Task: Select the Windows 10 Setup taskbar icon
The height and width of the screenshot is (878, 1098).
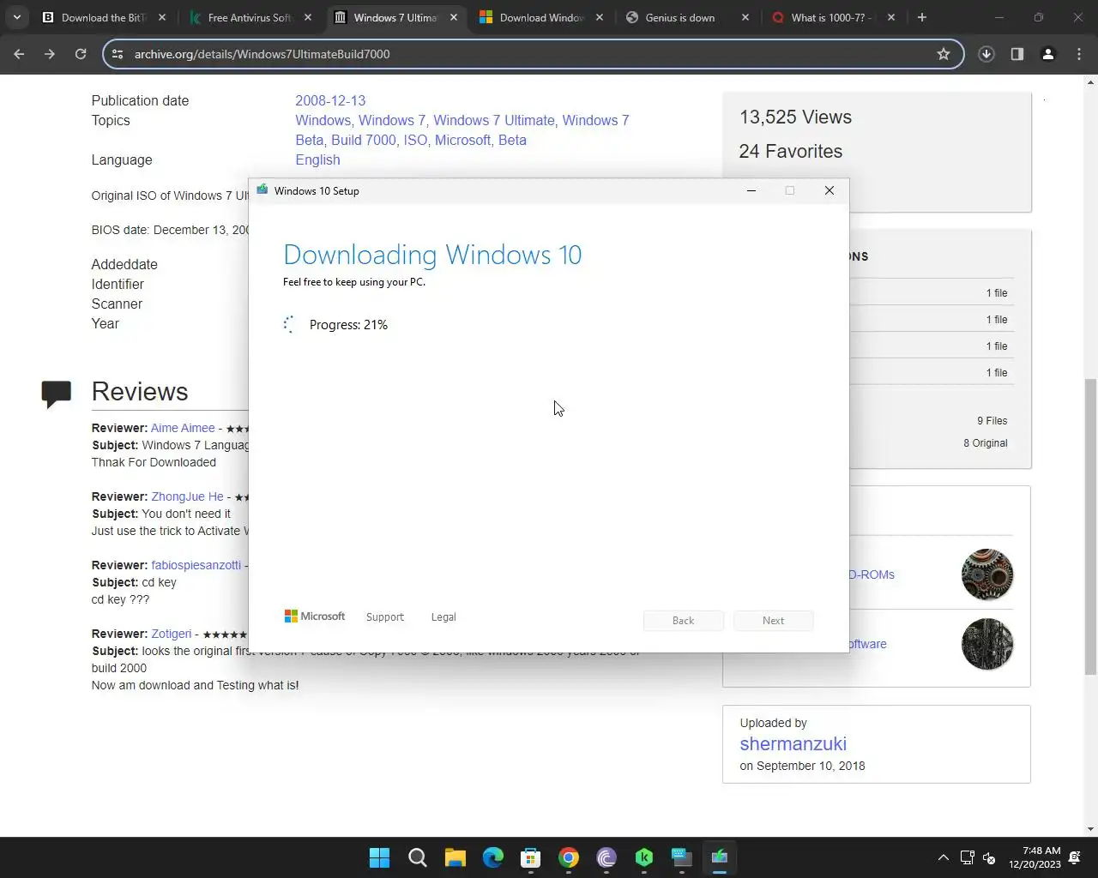Action: click(x=719, y=857)
